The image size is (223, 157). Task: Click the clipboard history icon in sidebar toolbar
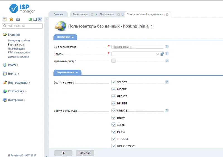click(18, 19)
